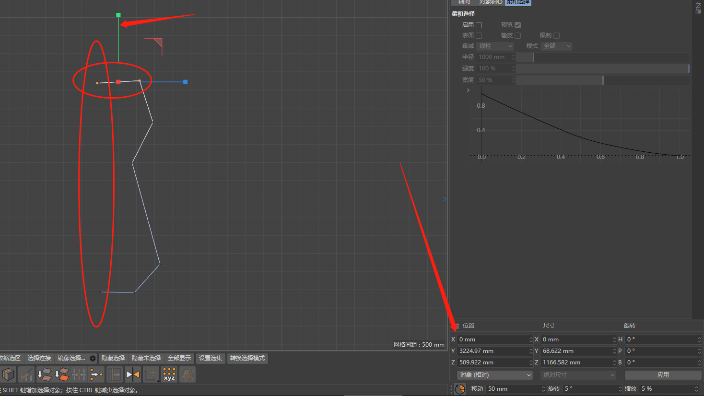Open the 绝对尺寸 size mode dropdown
Image resolution: width=704 pixels, height=396 pixels.
coord(578,375)
